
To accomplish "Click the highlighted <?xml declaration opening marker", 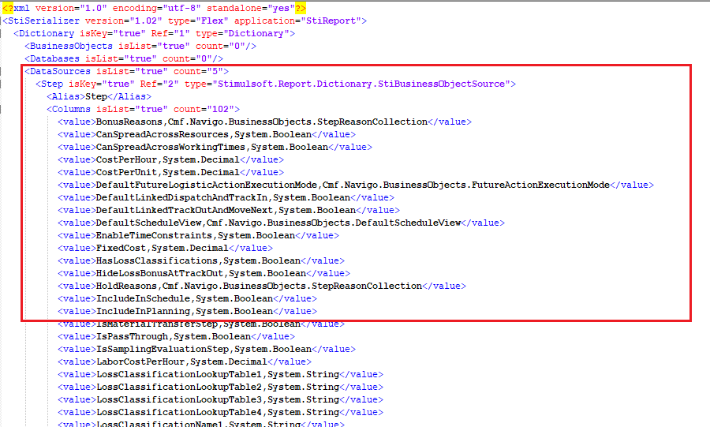I will point(8,8).
